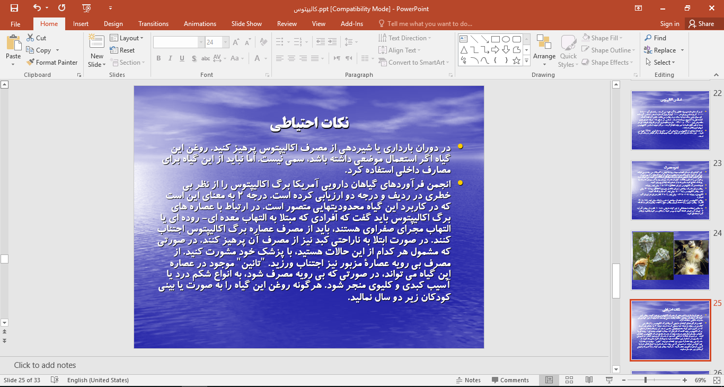Switch to the Insert tab
The height and width of the screenshot is (387, 724).
coord(81,24)
